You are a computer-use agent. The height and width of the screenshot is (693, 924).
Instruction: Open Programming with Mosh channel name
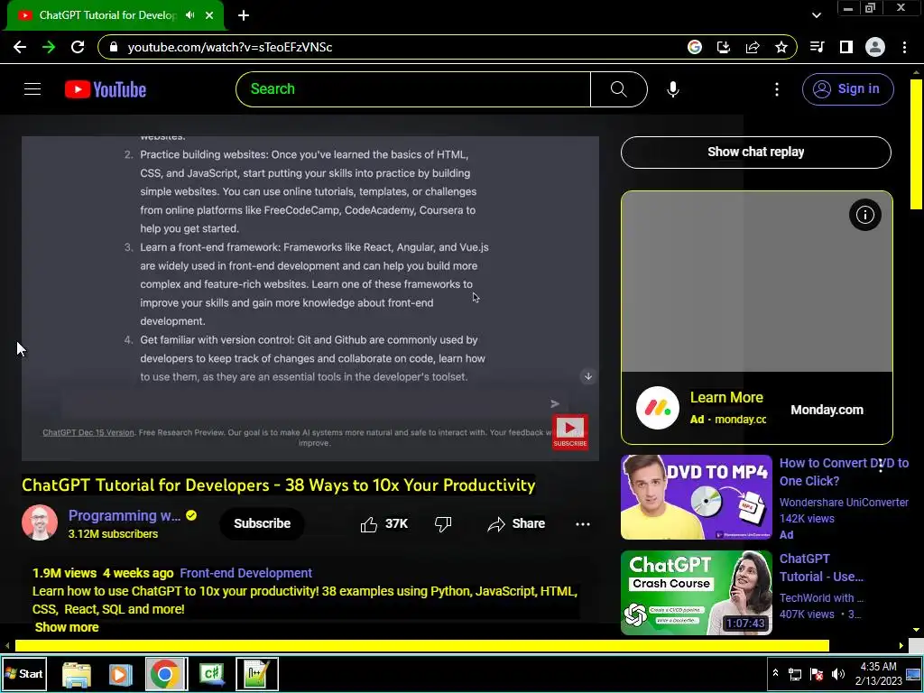pos(125,515)
